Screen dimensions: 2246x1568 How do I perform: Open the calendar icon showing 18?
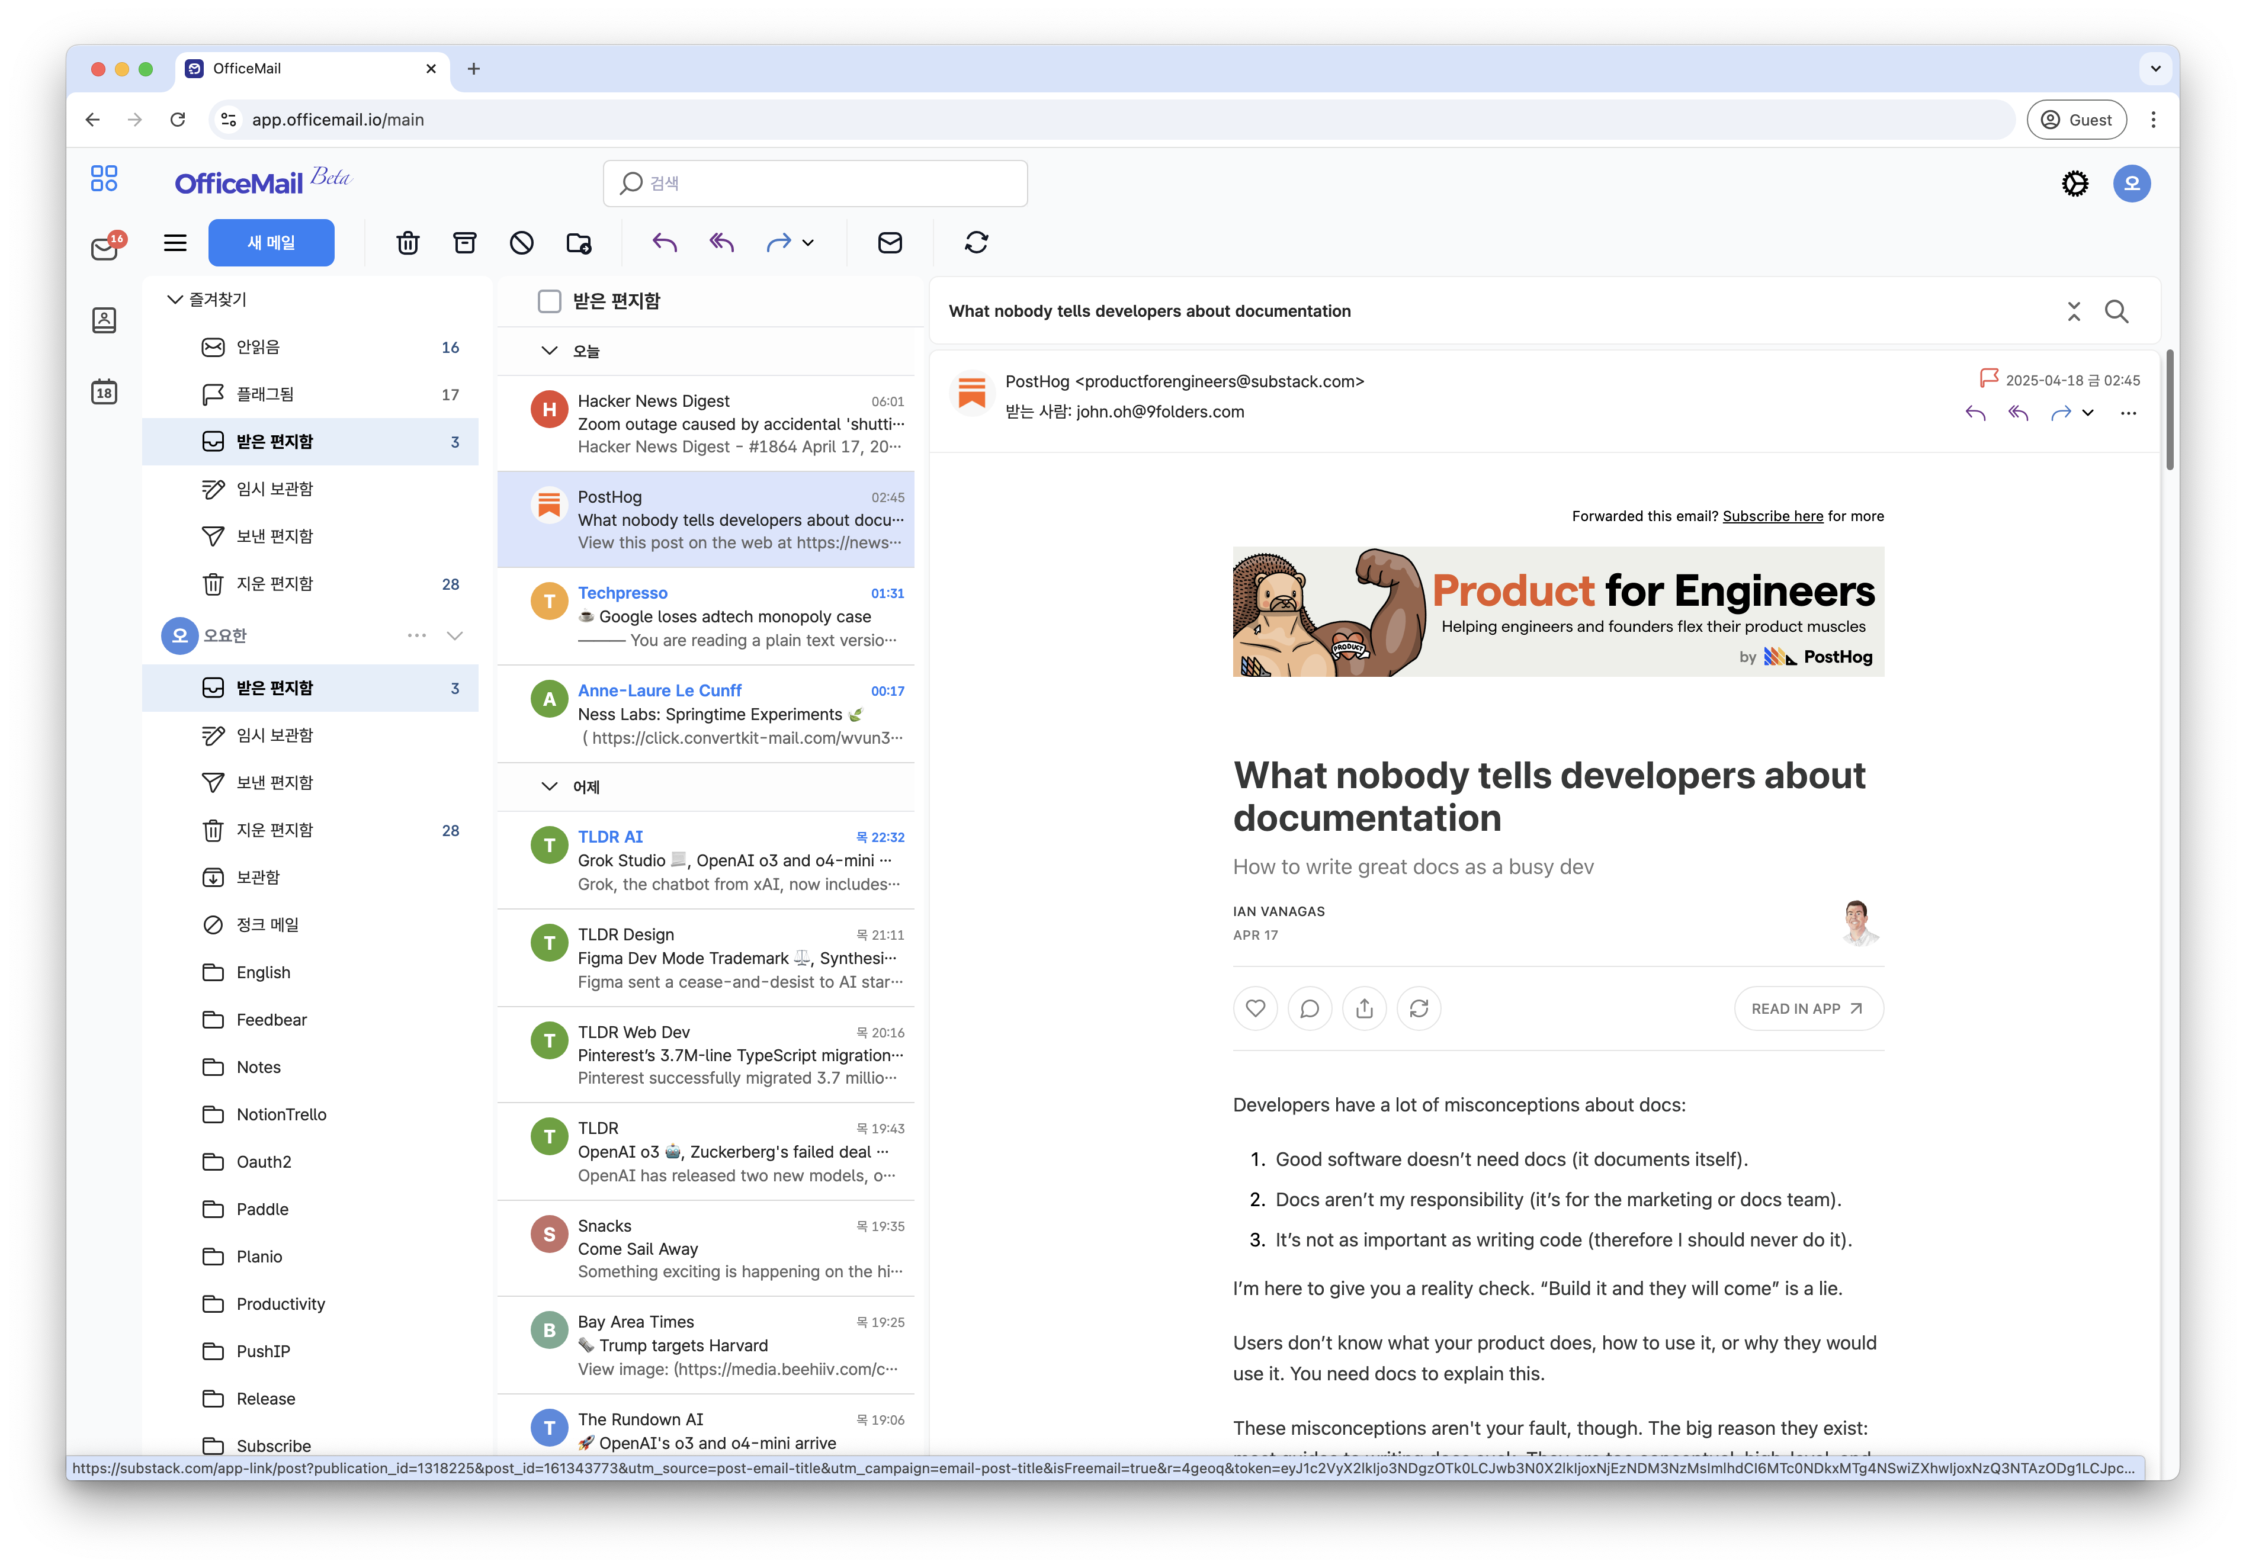104,392
